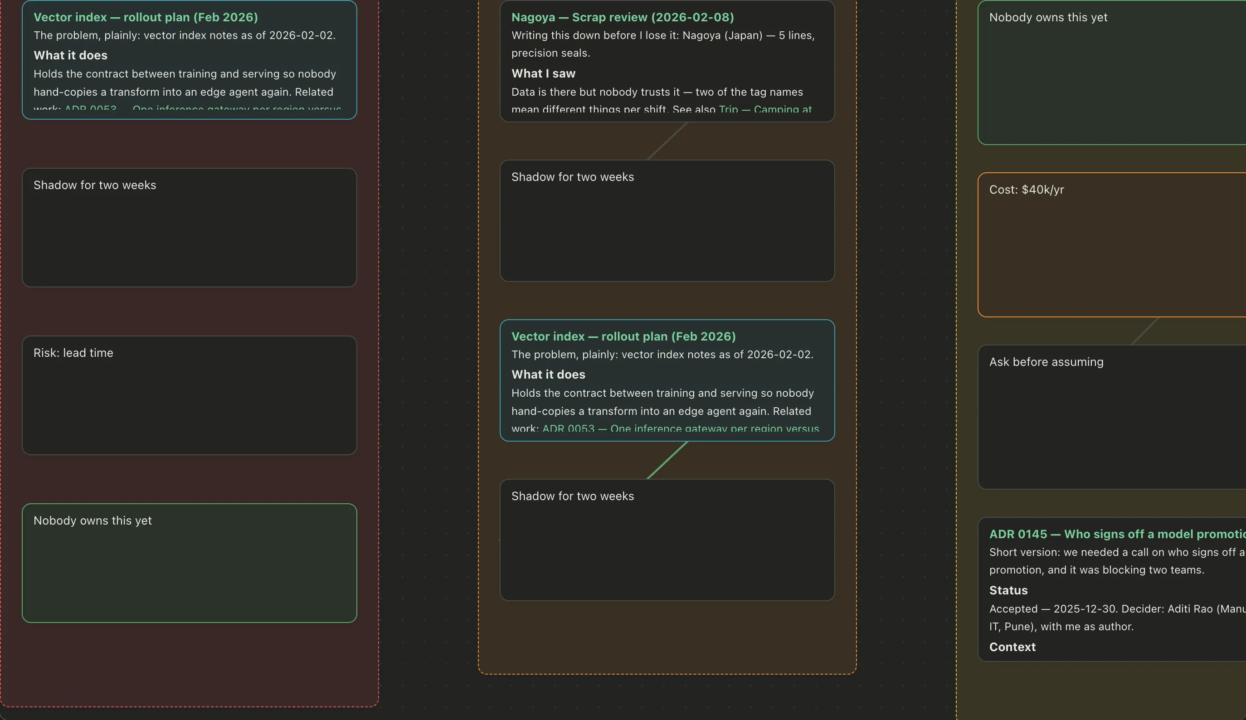Select the Risk: lead time card
Screen dimensions: 1246x720
click(190, 395)
